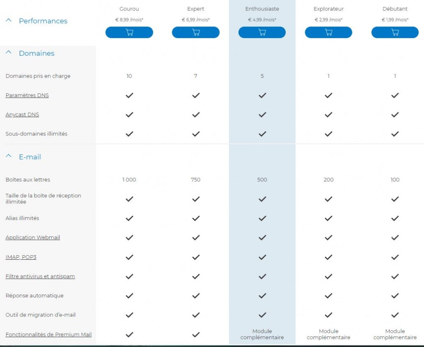Viewport: 424px width, 347px height.
Task: Click the E-mail section heading
Action: click(x=30, y=157)
